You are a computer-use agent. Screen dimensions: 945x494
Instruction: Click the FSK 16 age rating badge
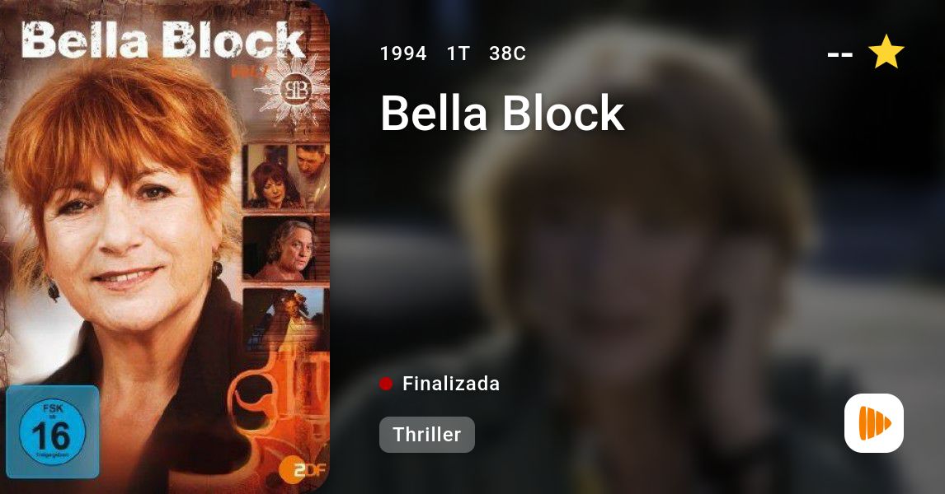tap(53, 432)
